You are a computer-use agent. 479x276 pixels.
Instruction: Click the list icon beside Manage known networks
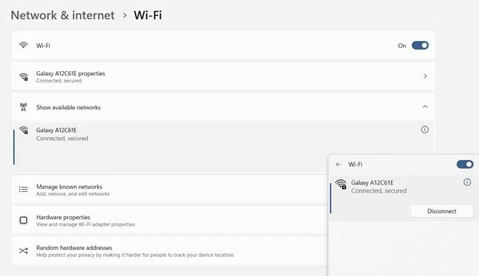(x=23, y=190)
